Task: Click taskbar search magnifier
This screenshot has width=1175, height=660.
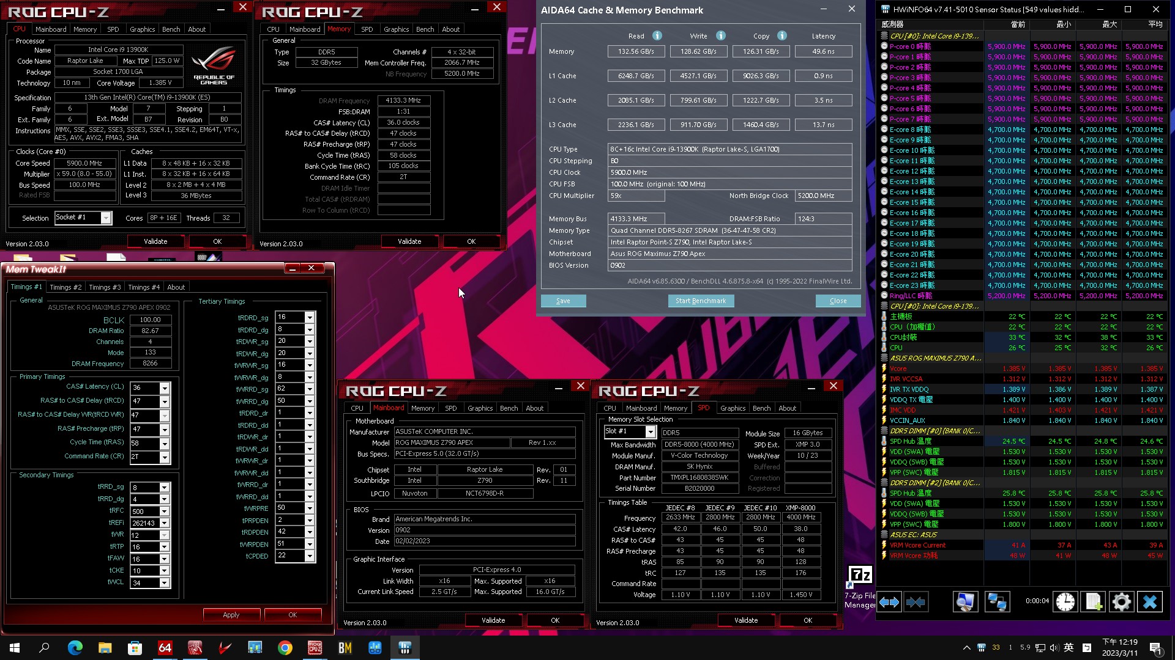Action: [x=44, y=648]
